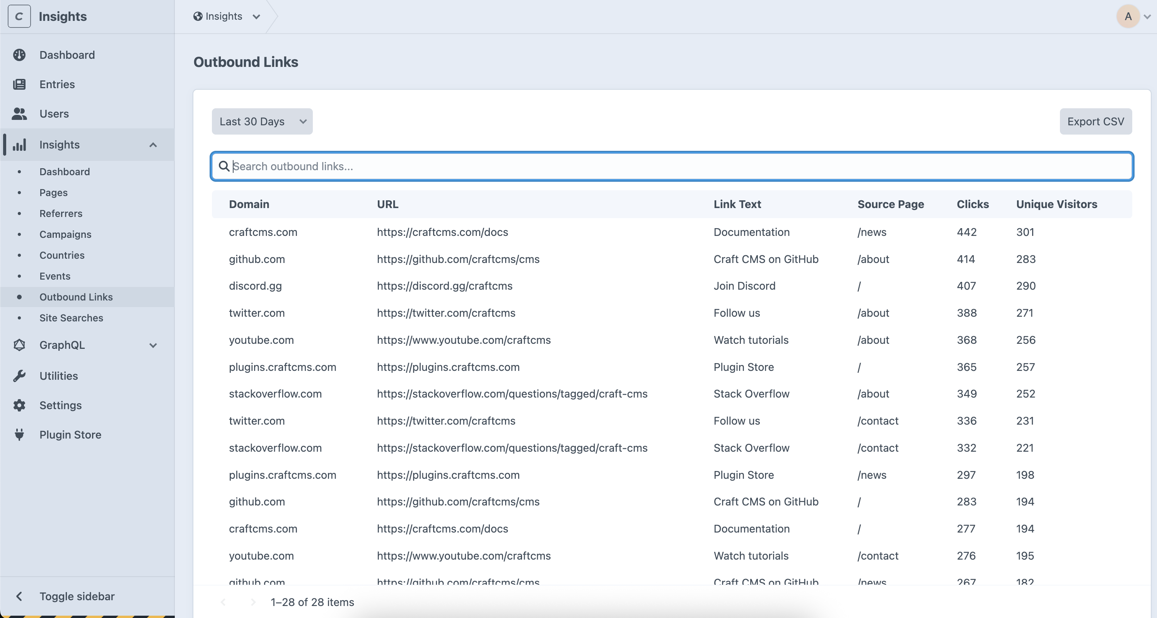The image size is (1157, 618).
Task: Click the system logo C icon
Action: pos(19,17)
